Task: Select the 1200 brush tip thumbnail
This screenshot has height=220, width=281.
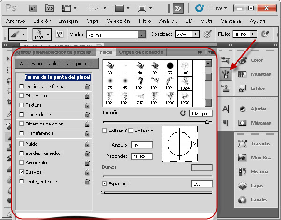Action: tap(170, 99)
